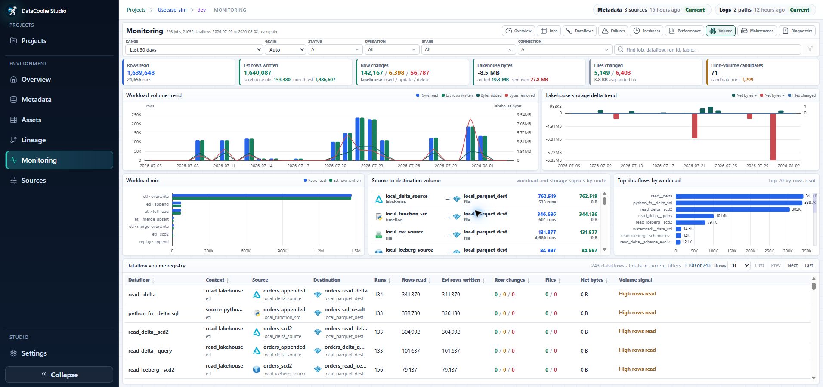Click parquet icon beside orders_read_delta
Viewport: 823px width, 387px height.
click(318, 295)
